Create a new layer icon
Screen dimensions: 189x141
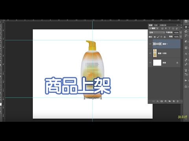click(174, 101)
